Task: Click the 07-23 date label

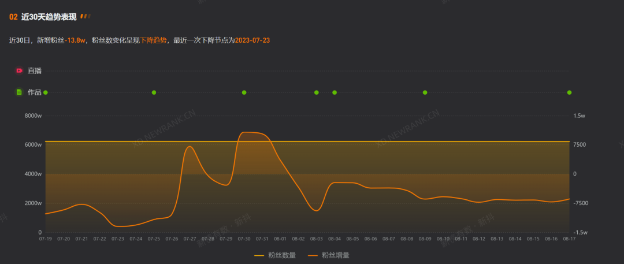Action: pos(118,239)
